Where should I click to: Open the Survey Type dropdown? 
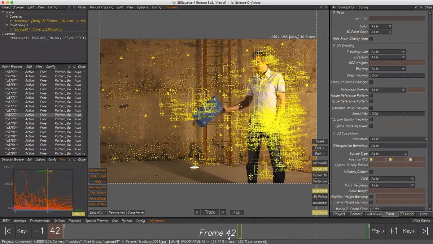[389, 154]
